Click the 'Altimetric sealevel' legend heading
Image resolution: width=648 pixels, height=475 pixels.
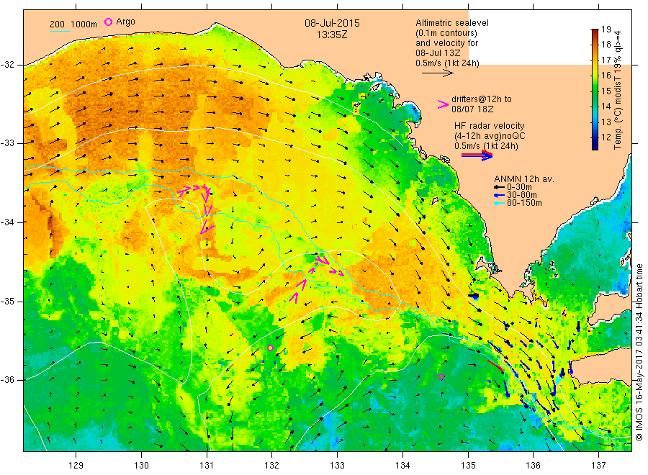(452, 23)
